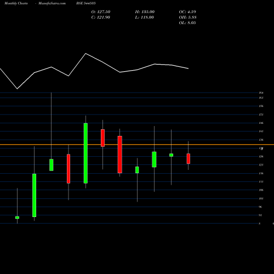The height and width of the screenshot is (274, 274).
Task: Click the 'OH: 5.88' value
Action: pos(188,18)
